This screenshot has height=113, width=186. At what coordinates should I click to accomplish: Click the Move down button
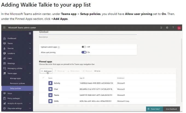(73, 71)
